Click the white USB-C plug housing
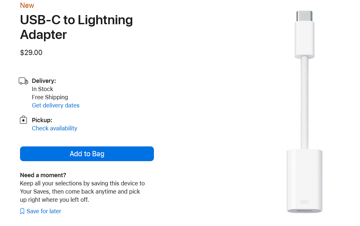The height and width of the screenshot is (226, 360). (305, 39)
